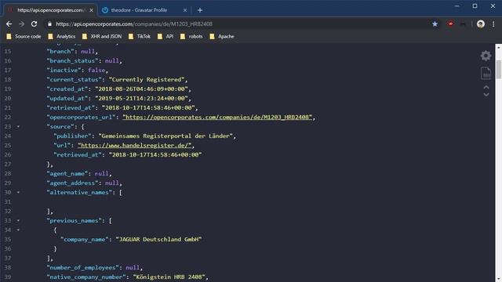This screenshot has height=282, width=502.
Task: Click the "JAGUAR Deutschland GmbH" value
Action: click(x=158, y=239)
